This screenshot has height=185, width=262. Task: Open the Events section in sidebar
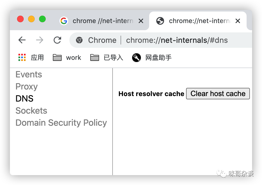point(29,74)
